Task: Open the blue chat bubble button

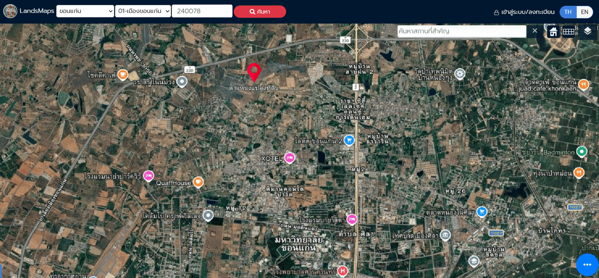Action: [587, 265]
